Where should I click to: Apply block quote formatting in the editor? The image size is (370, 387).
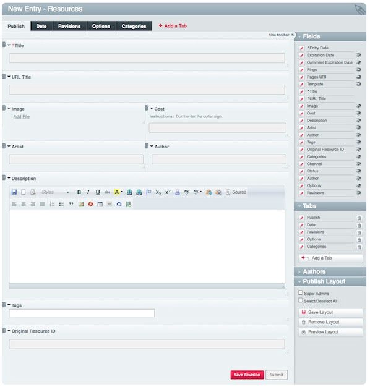point(71,204)
